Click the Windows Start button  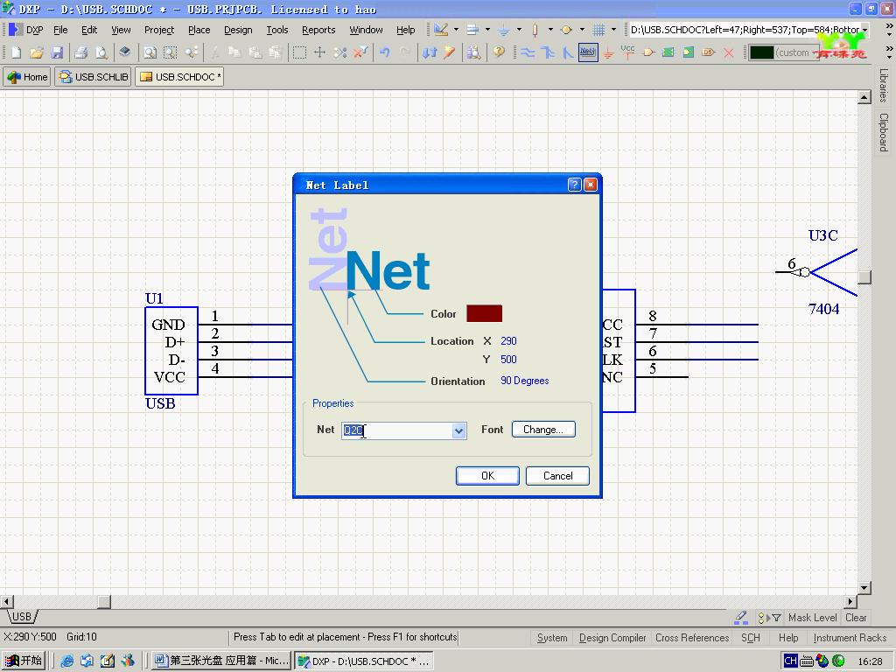click(24, 661)
